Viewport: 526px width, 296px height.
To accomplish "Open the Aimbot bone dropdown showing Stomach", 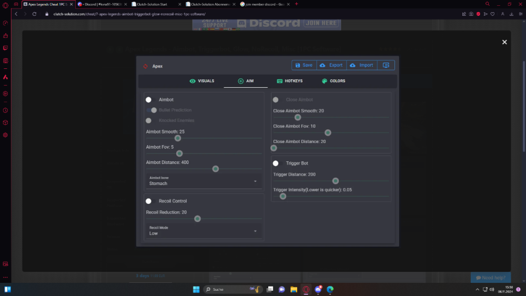I will (203, 181).
